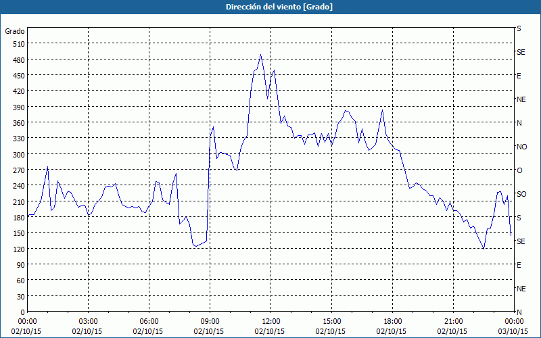The height and width of the screenshot is (338, 541).
Task: Select the 18:00 time label
Action: click(393, 322)
